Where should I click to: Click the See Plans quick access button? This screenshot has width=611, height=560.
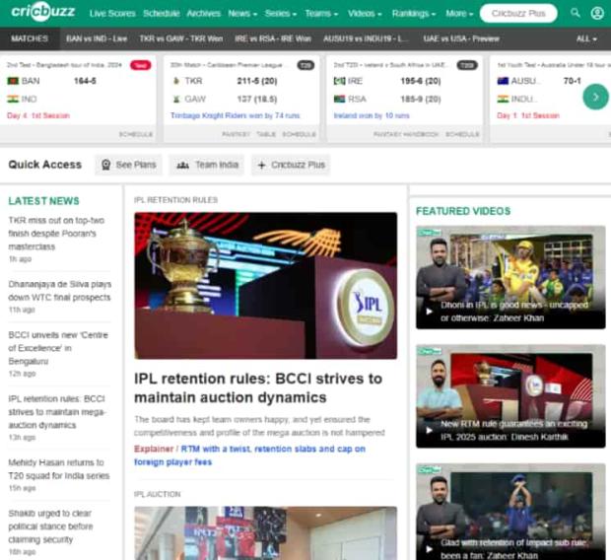pos(128,165)
